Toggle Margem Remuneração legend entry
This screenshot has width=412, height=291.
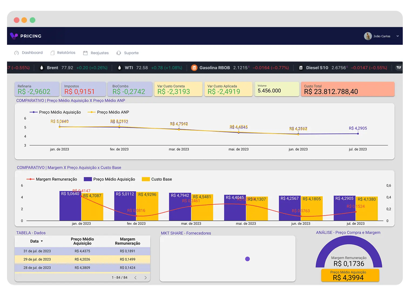52,179
